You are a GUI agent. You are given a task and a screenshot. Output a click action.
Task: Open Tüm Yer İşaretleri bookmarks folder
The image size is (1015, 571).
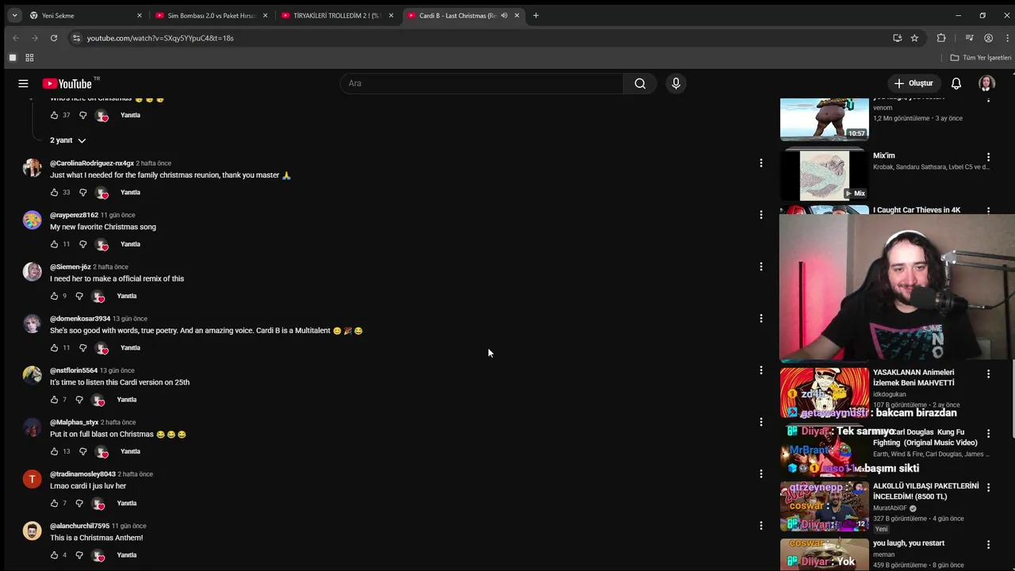(981, 58)
